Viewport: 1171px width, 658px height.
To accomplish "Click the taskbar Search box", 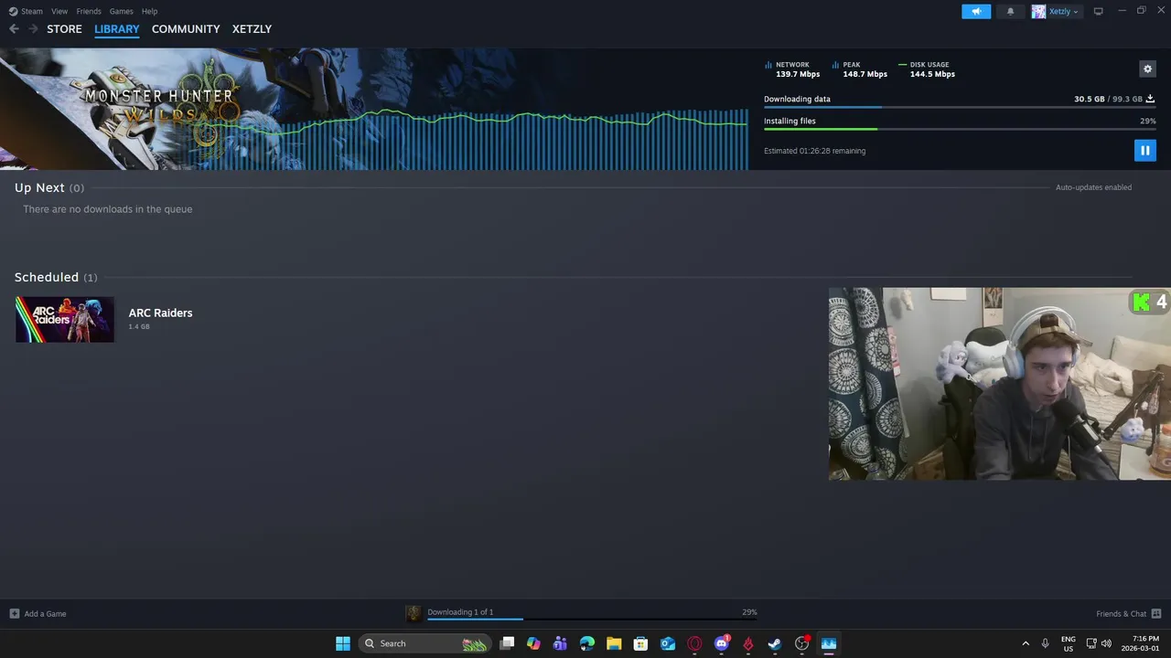I will coord(424,643).
